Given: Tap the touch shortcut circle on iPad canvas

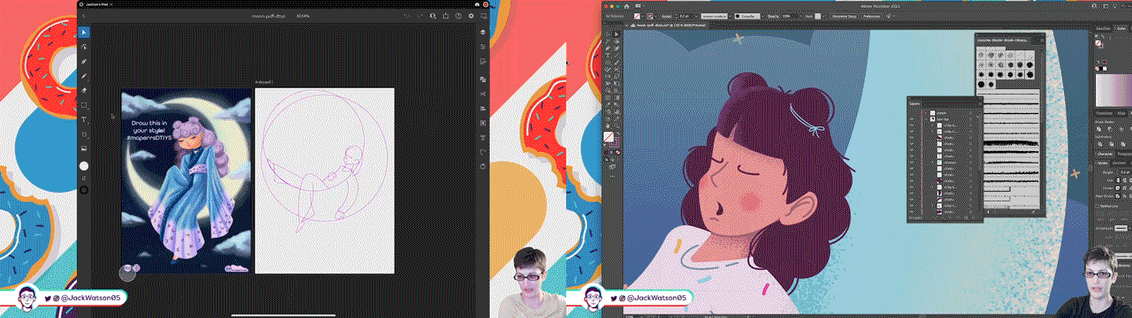Looking at the screenshot, I should point(126,272).
